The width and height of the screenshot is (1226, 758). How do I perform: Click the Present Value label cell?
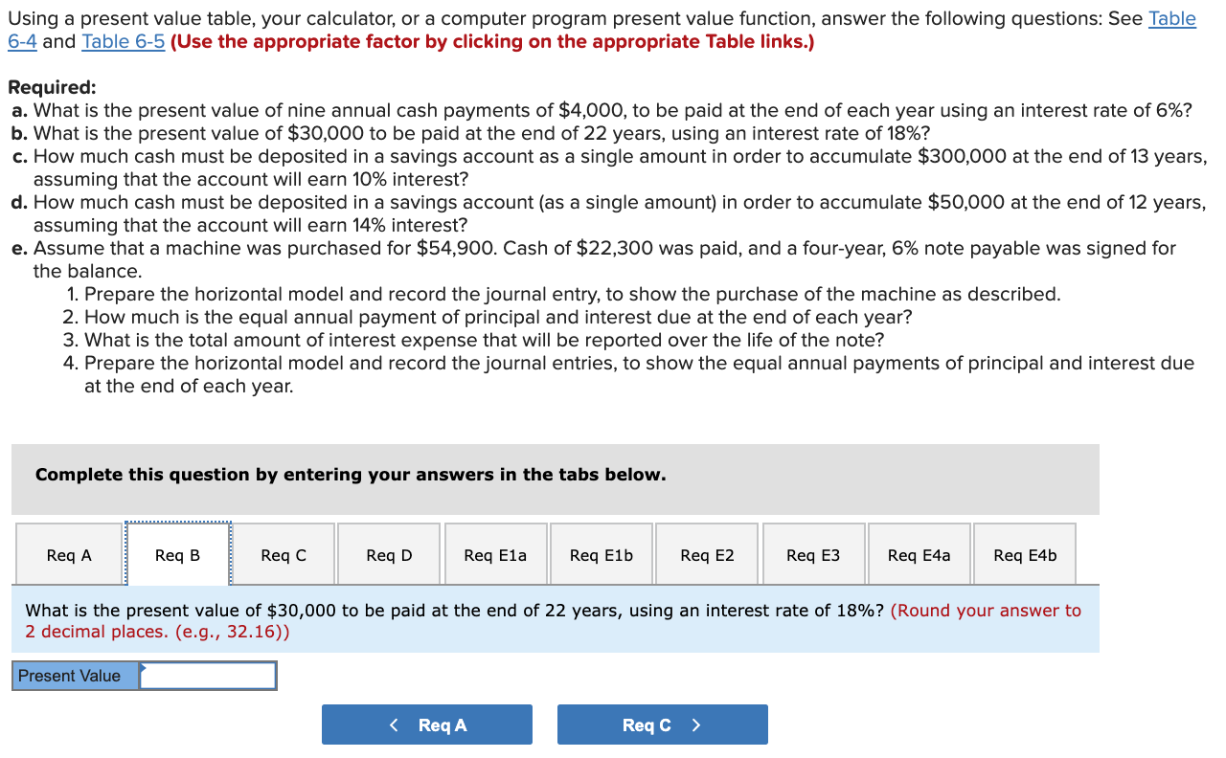[x=75, y=675]
